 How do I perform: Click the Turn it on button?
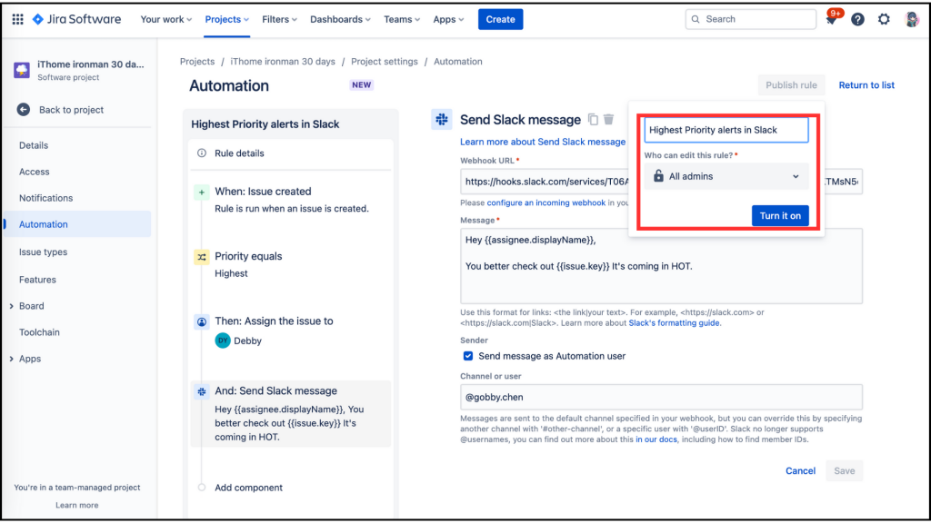pos(779,216)
